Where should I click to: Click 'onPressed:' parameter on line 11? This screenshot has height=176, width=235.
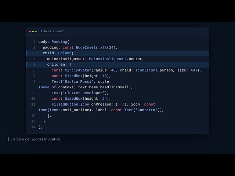coord(102,104)
